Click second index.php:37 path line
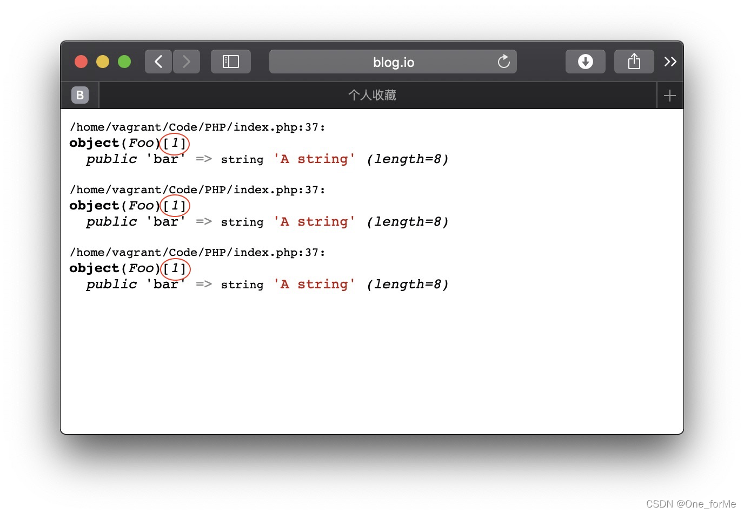Image resolution: width=744 pixels, height=514 pixels. coord(197,190)
